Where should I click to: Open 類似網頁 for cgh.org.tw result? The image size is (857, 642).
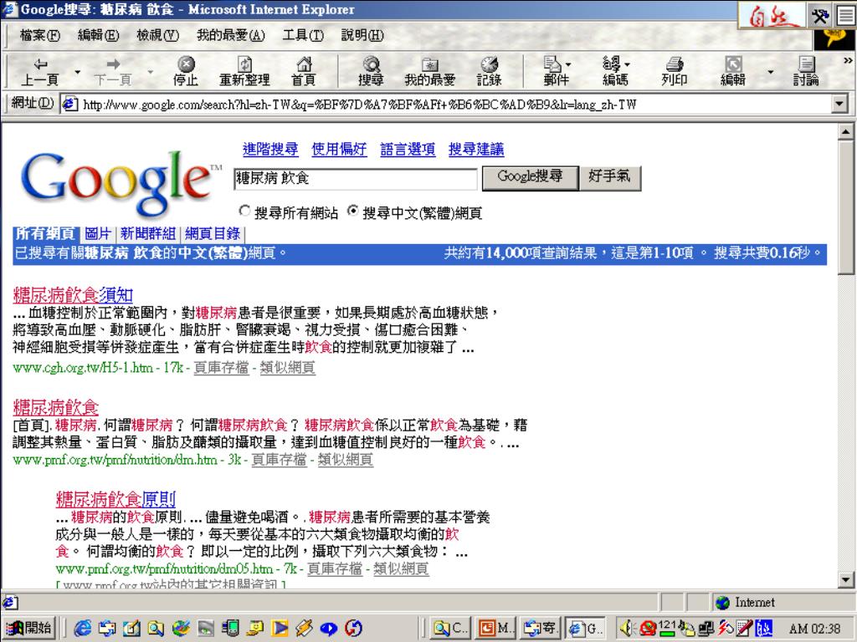(x=288, y=368)
